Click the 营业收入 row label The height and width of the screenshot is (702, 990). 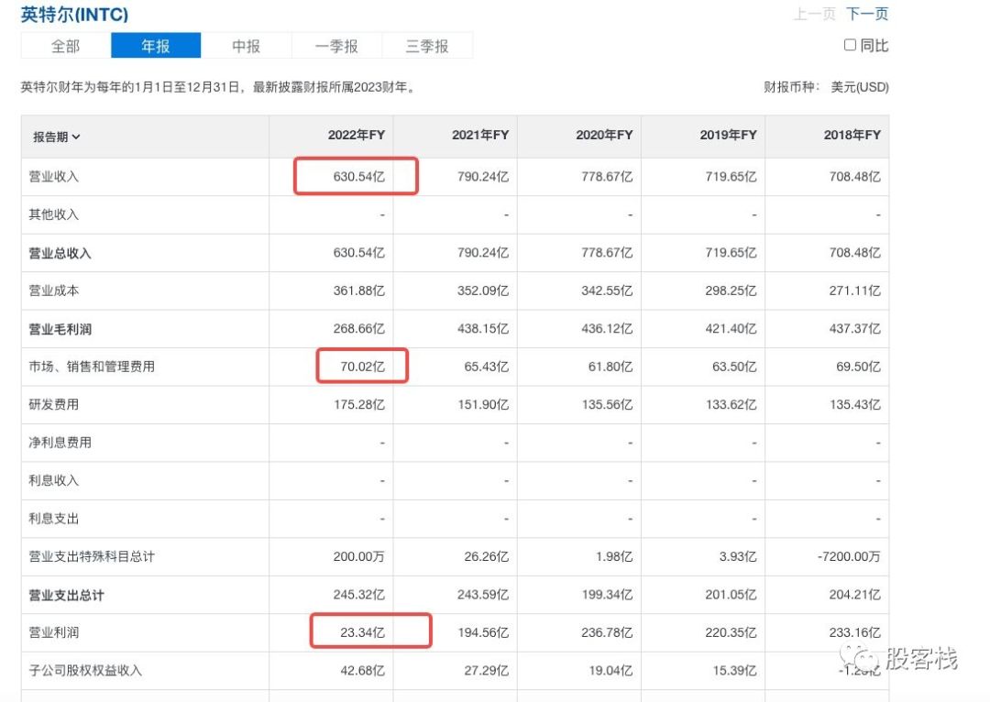[x=54, y=177]
